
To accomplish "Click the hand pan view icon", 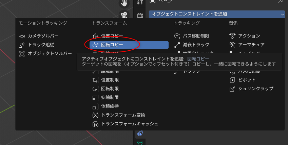I will click(x=124, y=3).
